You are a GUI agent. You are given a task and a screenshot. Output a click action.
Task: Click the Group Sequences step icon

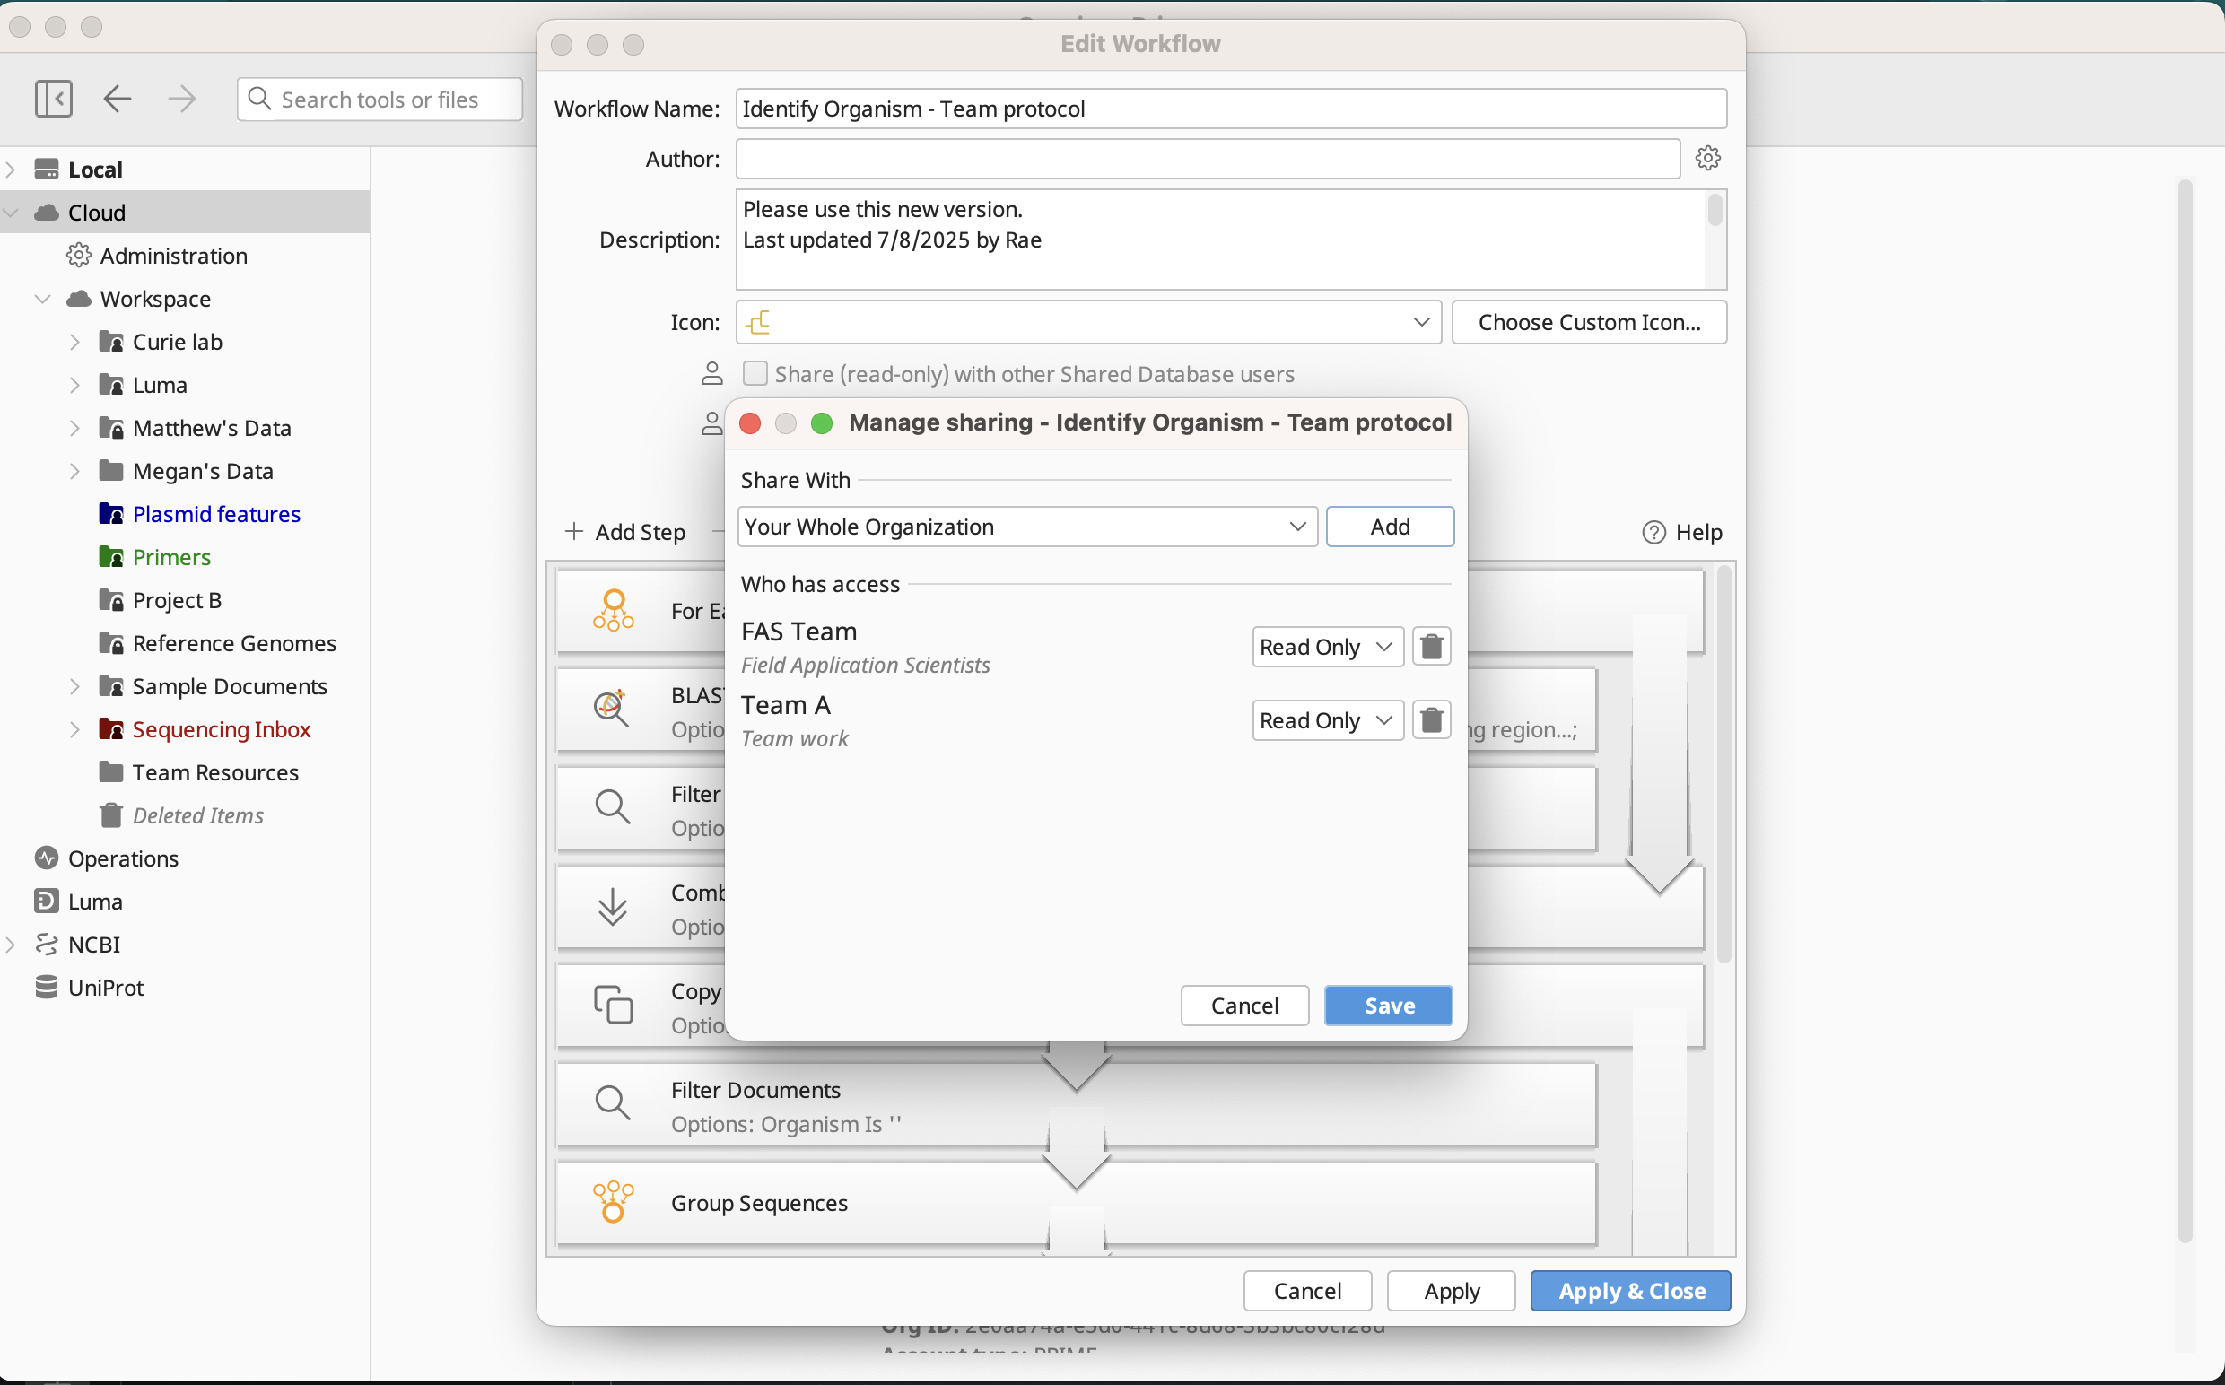coord(613,1202)
